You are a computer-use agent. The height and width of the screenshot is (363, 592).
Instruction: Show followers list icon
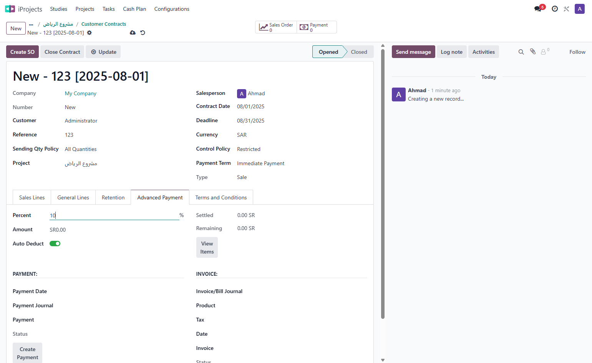(545, 51)
